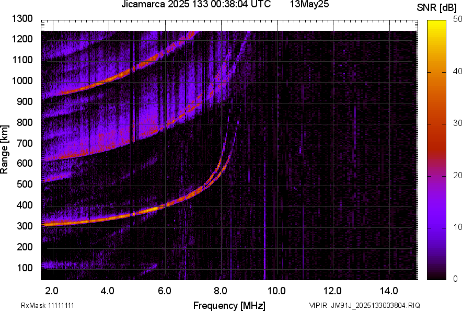Click range tick label '400'
The width and height of the screenshot is (462, 311).
[25, 205]
